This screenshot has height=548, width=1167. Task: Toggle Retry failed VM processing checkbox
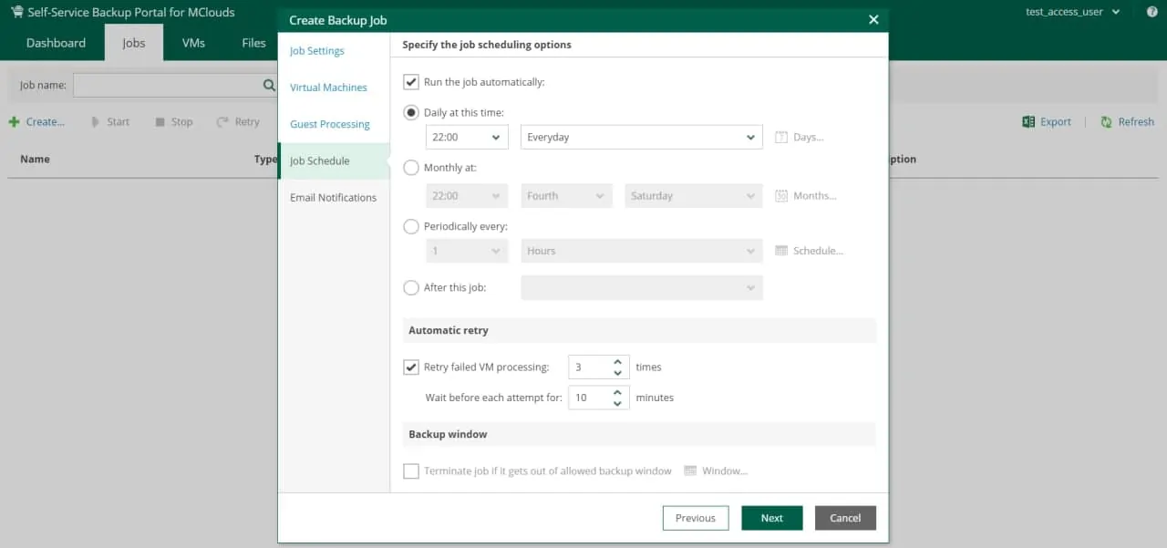pyautogui.click(x=411, y=367)
